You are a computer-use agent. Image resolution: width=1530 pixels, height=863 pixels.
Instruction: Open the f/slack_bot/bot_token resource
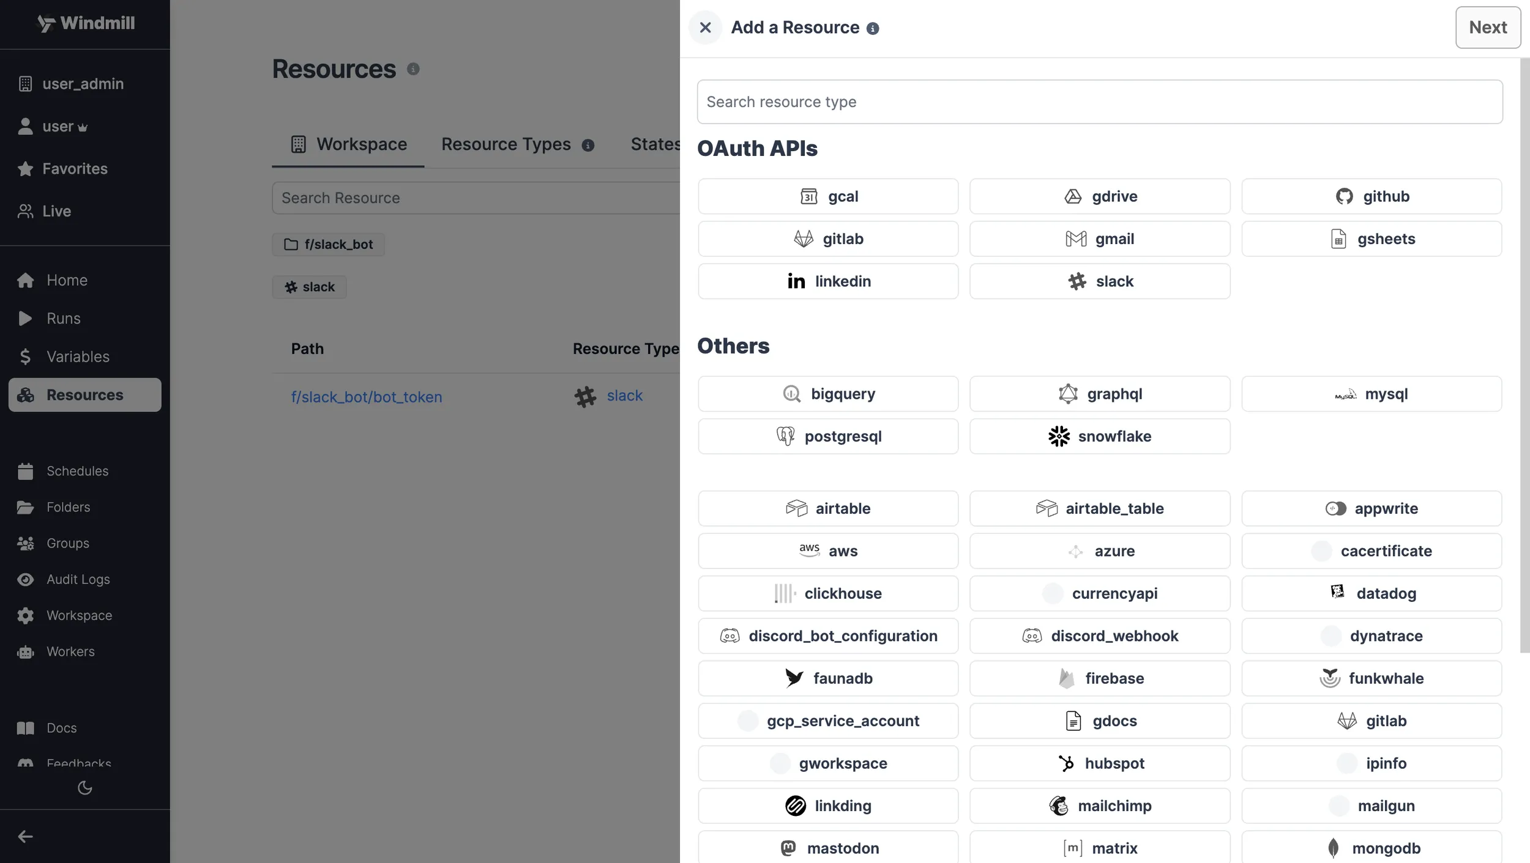pyautogui.click(x=366, y=397)
